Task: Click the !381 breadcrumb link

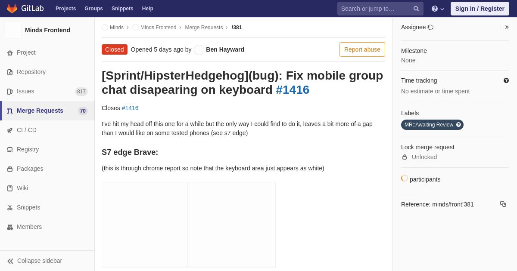Action: [x=237, y=28]
